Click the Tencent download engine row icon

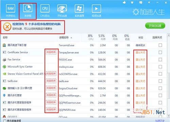pyautogui.click(x=4, y=45)
